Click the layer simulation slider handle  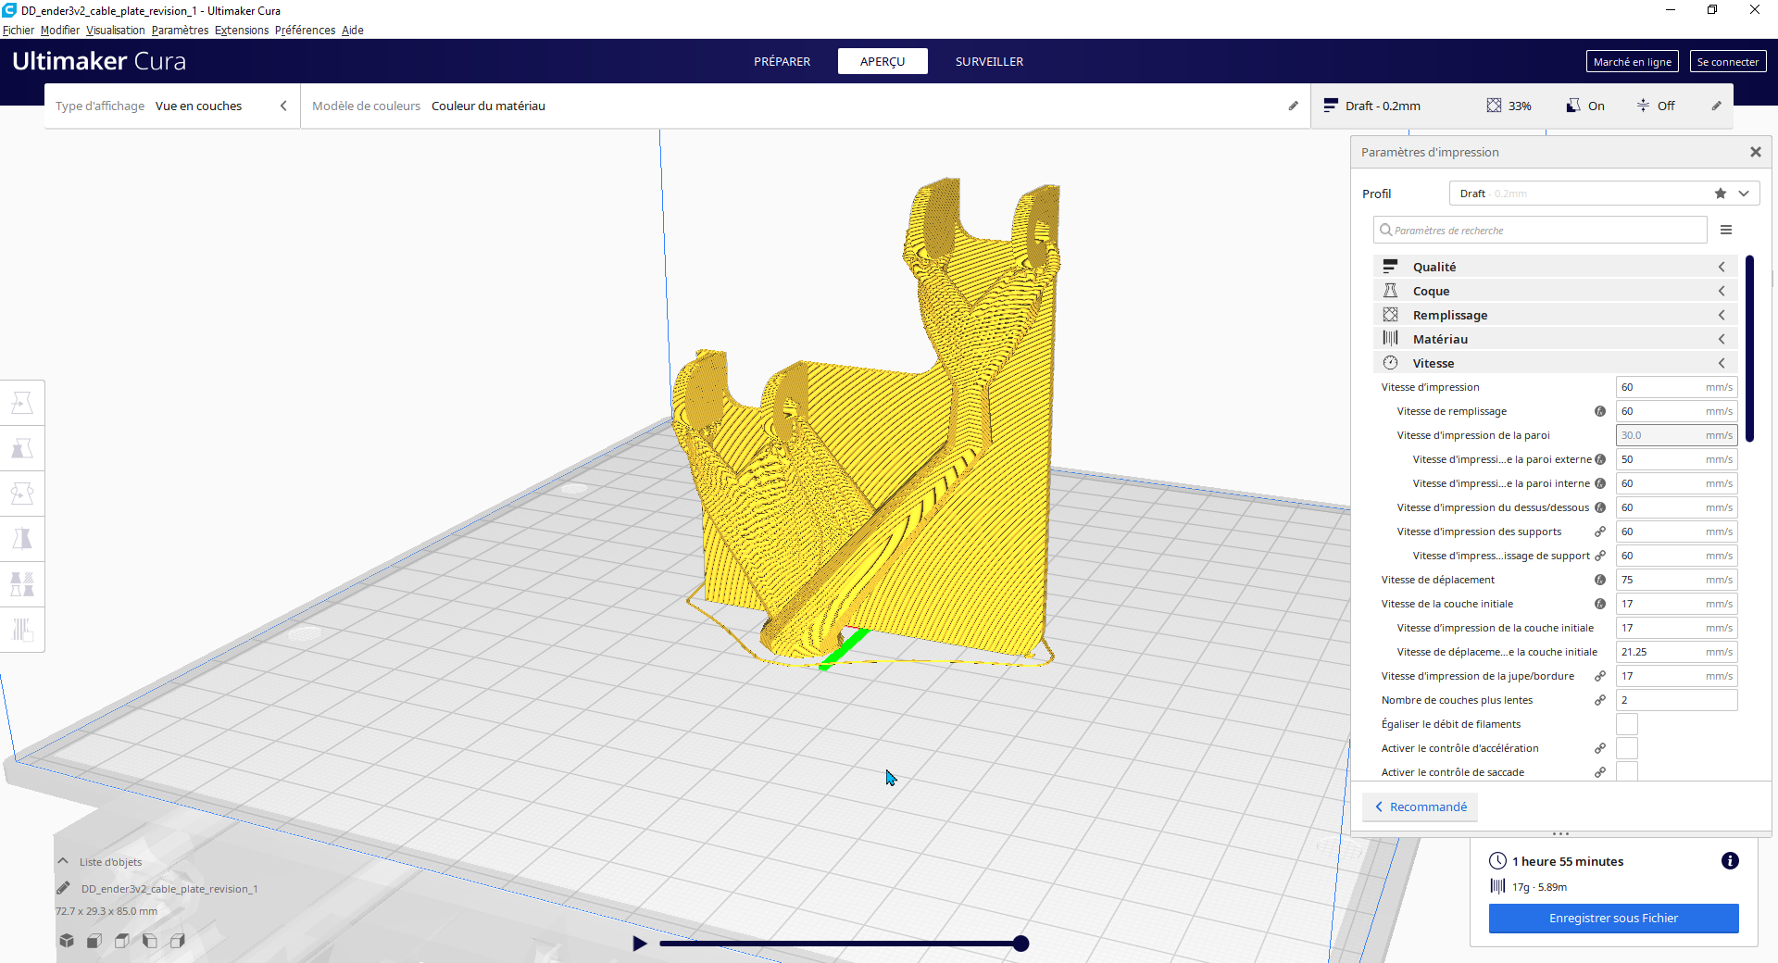(x=1020, y=944)
